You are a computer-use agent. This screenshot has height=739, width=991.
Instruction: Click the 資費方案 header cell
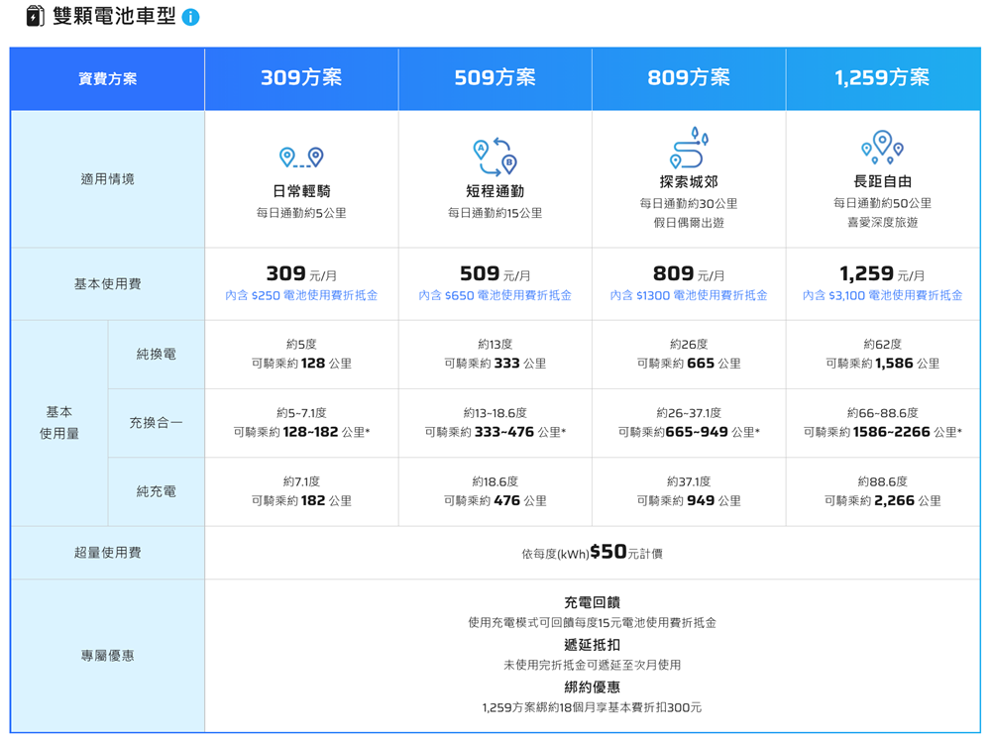coord(107,79)
